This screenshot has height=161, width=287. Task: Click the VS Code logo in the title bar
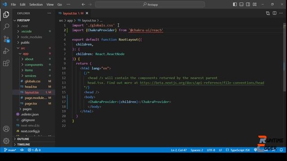point(5,4)
